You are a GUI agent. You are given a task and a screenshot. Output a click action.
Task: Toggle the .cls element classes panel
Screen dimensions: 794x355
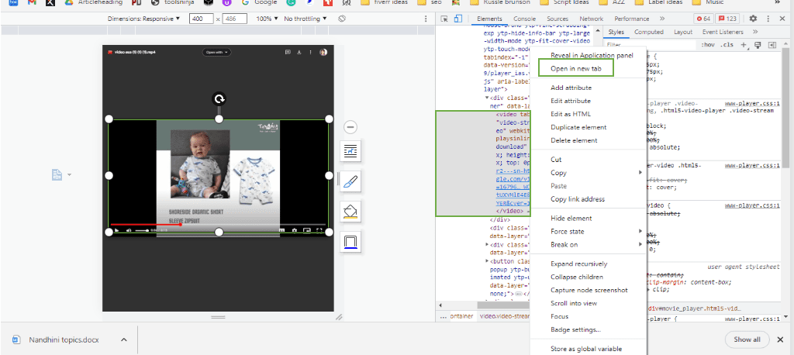727,45
